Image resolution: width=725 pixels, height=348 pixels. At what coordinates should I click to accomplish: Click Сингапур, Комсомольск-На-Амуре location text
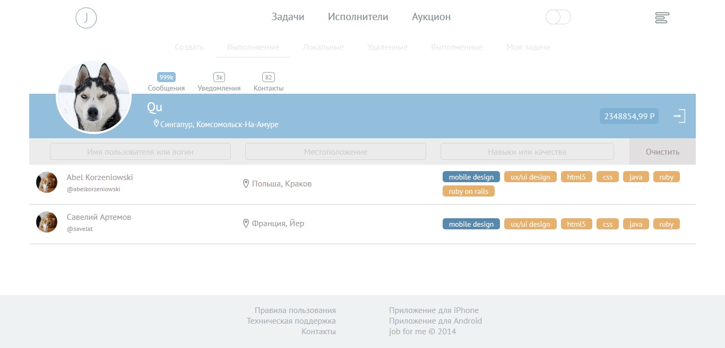(219, 124)
